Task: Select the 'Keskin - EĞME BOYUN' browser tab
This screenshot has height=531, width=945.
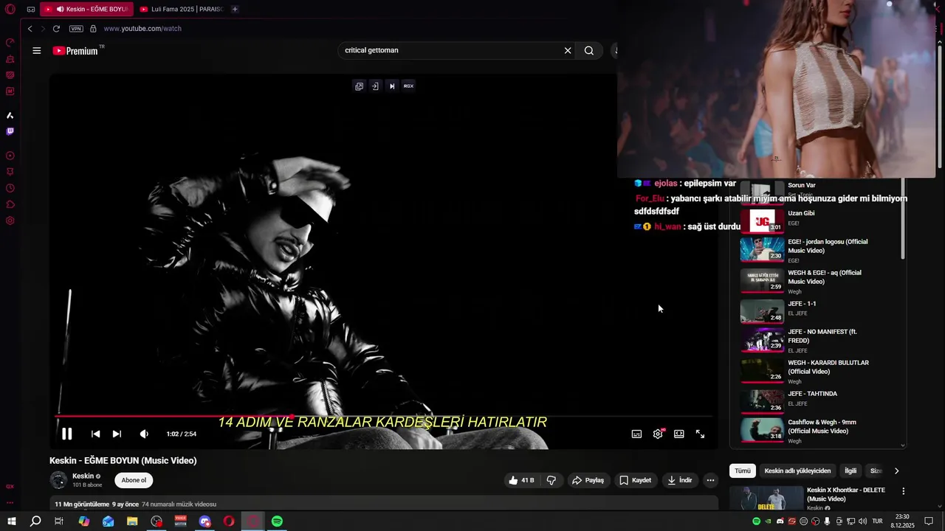Action: click(x=87, y=9)
